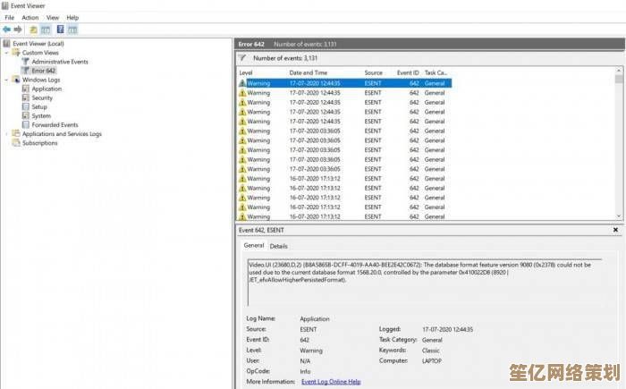
Task: Select the Subscriptions node
Action: pyautogui.click(x=39, y=142)
